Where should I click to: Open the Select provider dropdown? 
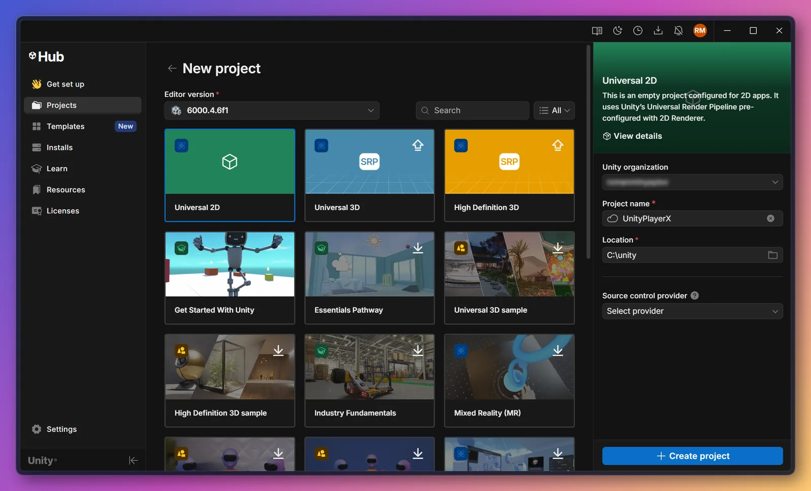coord(692,311)
